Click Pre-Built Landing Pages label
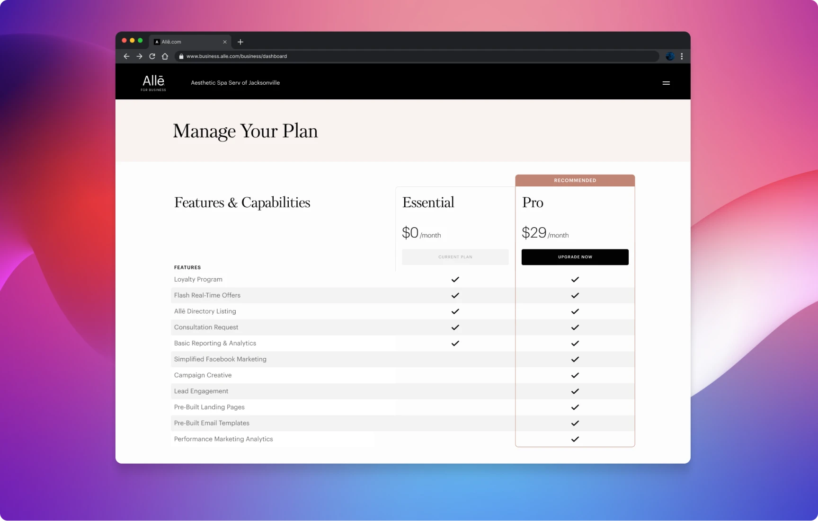818x521 pixels. tap(209, 407)
